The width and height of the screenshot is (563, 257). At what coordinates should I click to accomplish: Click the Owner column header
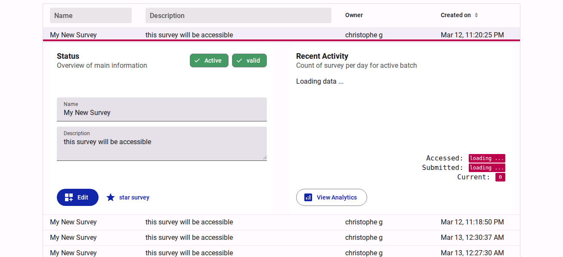coord(354,15)
